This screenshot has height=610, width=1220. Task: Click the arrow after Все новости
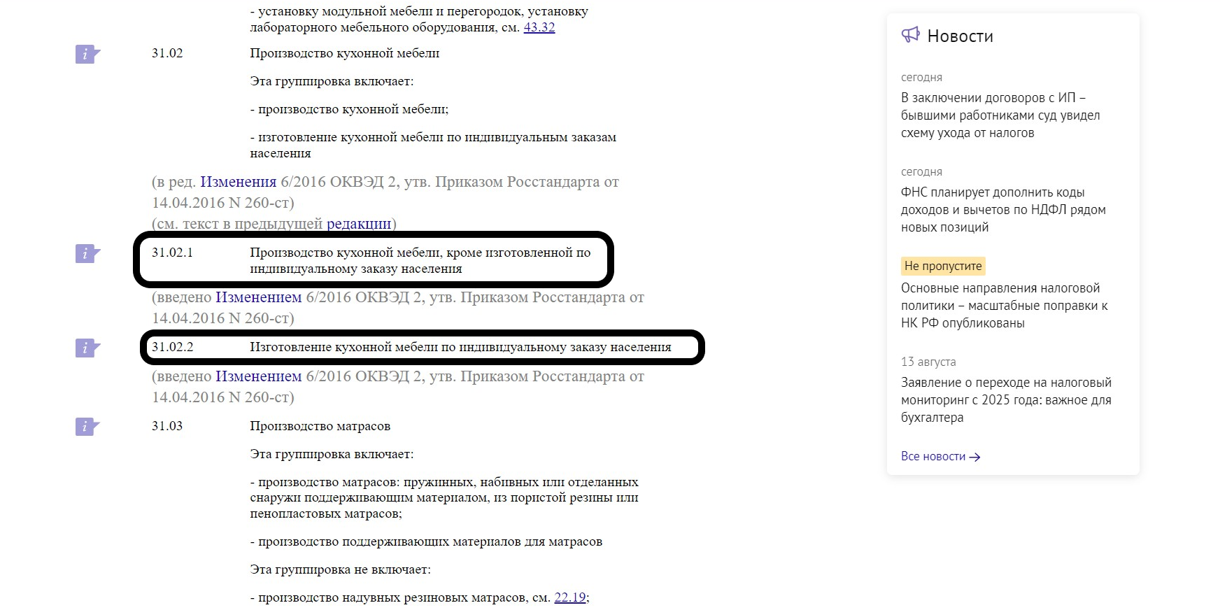point(975,457)
